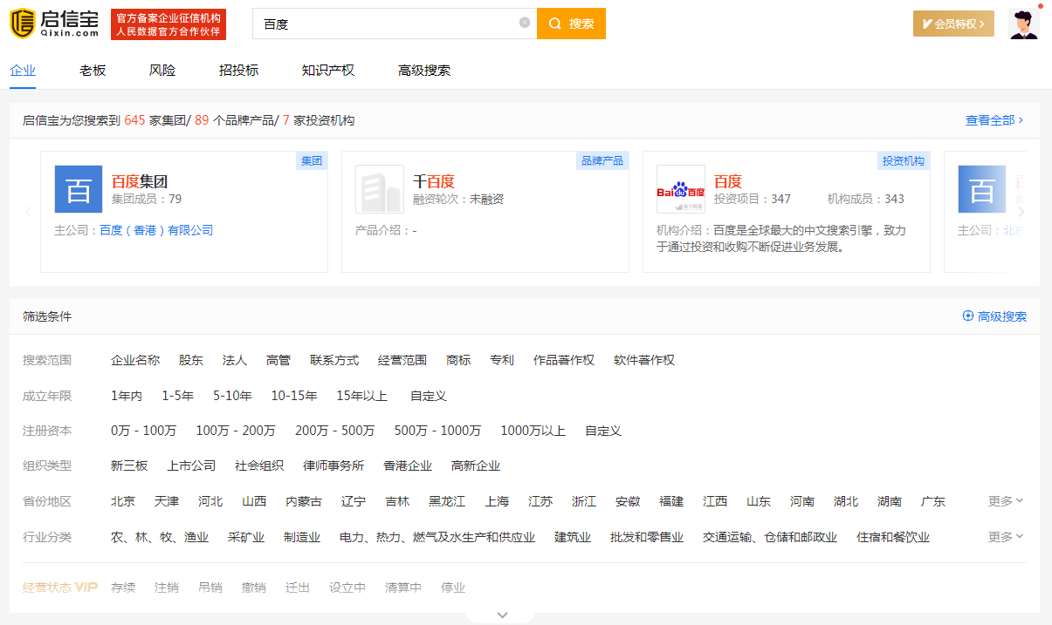The image size is (1052, 625).
Task: Select 存续 operating status
Action: (123, 588)
